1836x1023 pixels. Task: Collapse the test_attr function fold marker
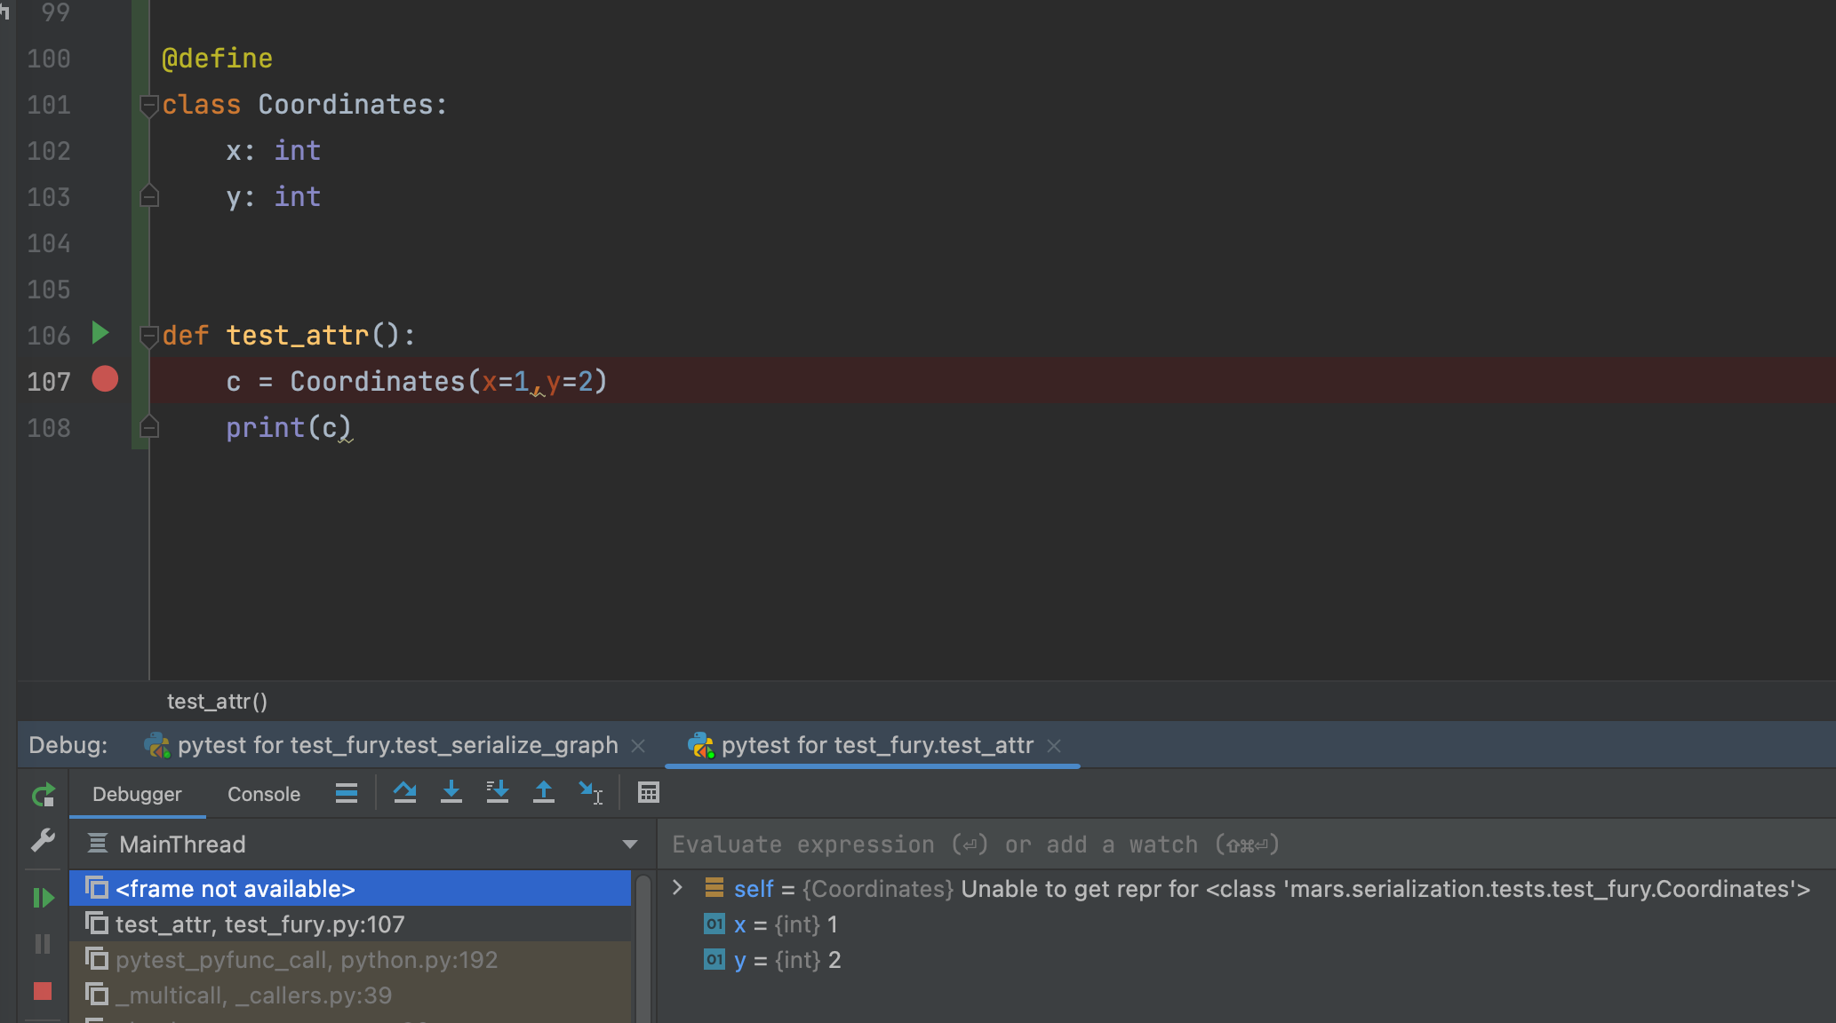tap(149, 337)
